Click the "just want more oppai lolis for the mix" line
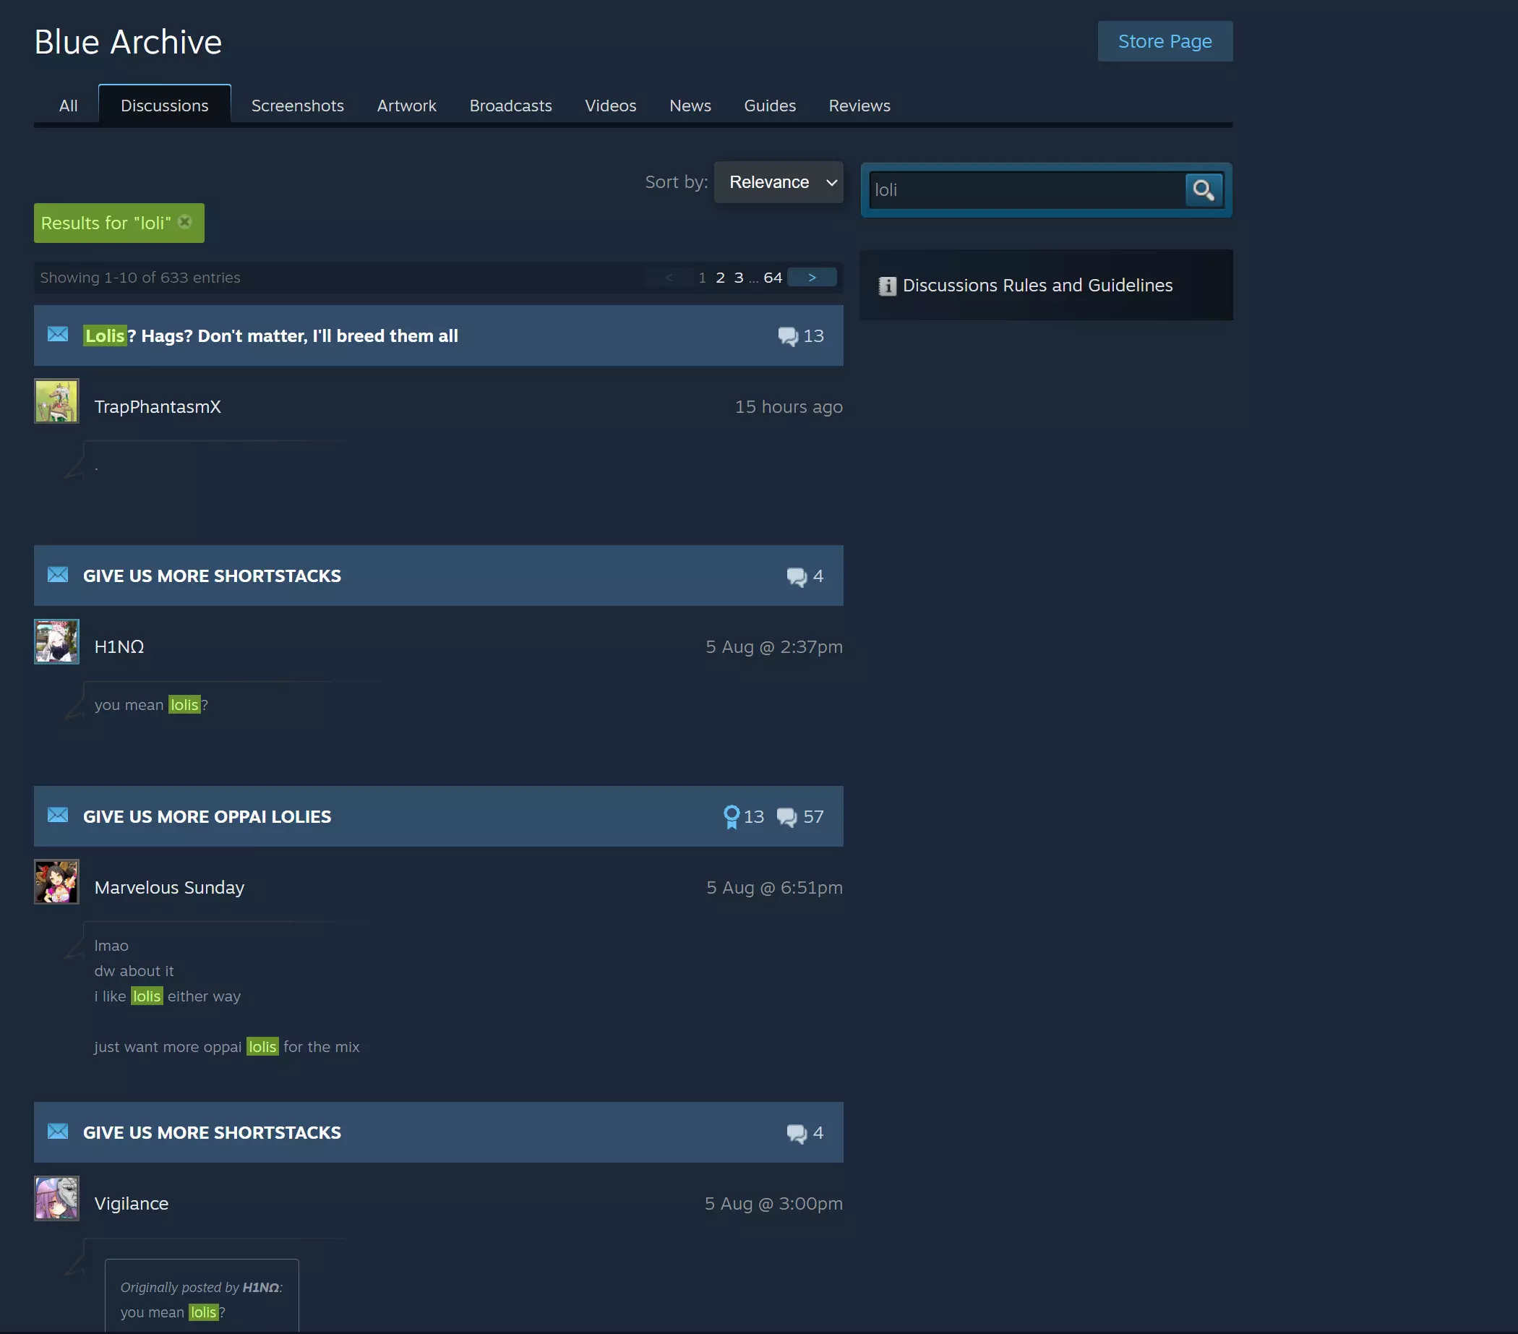Viewport: 1518px width, 1334px height. (x=226, y=1046)
